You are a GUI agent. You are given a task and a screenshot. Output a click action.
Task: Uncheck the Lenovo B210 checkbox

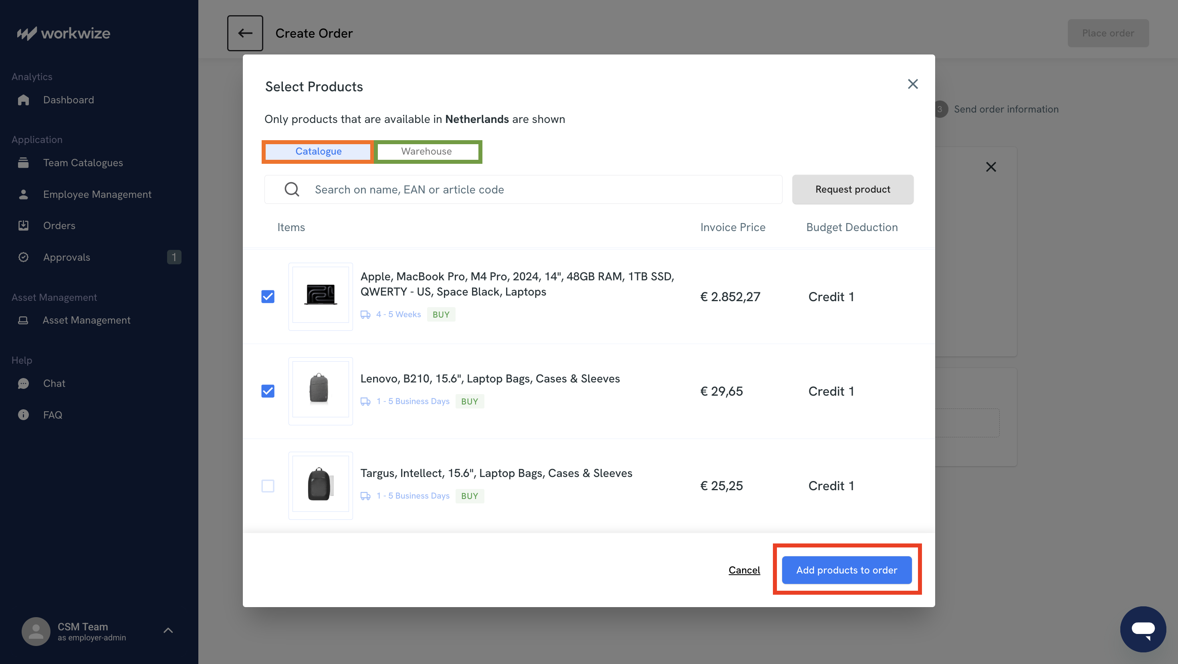click(268, 391)
